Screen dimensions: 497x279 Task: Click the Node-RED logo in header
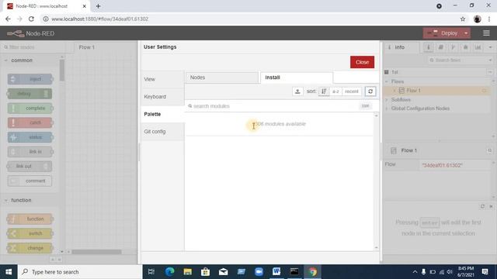tap(30, 33)
